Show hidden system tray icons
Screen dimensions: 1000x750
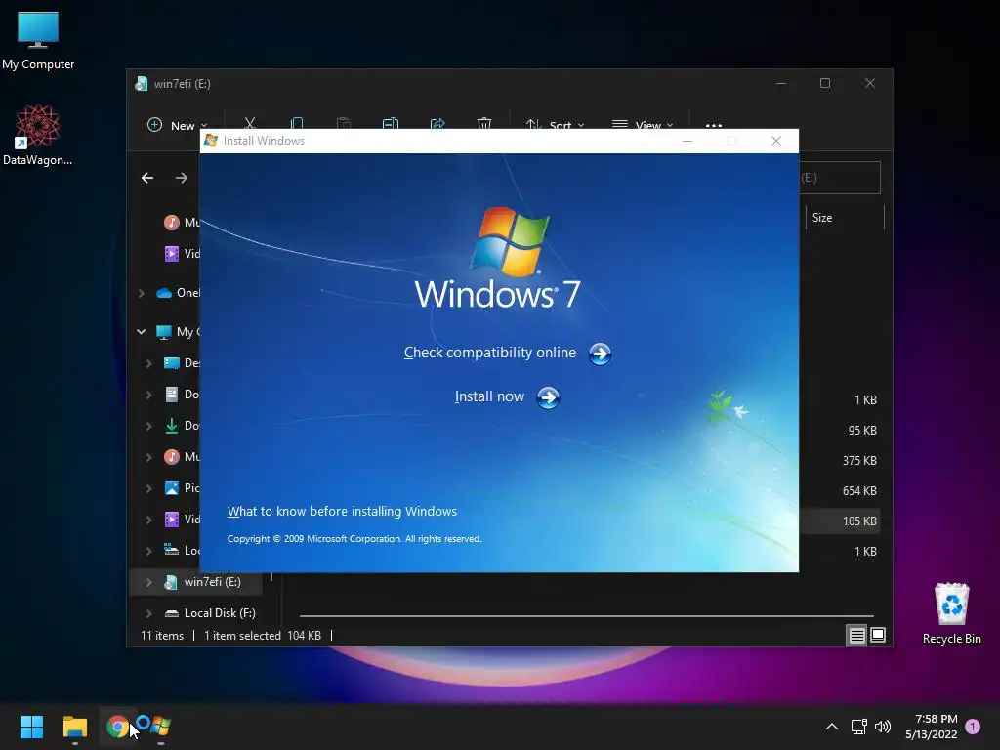pyautogui.click(x=832, y=727)
